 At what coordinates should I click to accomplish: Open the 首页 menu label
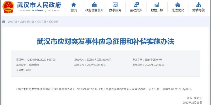click(x=74, y=10)
